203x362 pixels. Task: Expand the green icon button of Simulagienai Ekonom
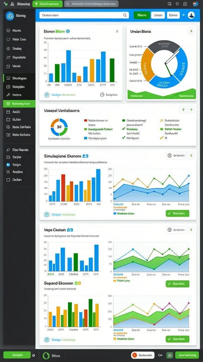click(x=191, y=156)
